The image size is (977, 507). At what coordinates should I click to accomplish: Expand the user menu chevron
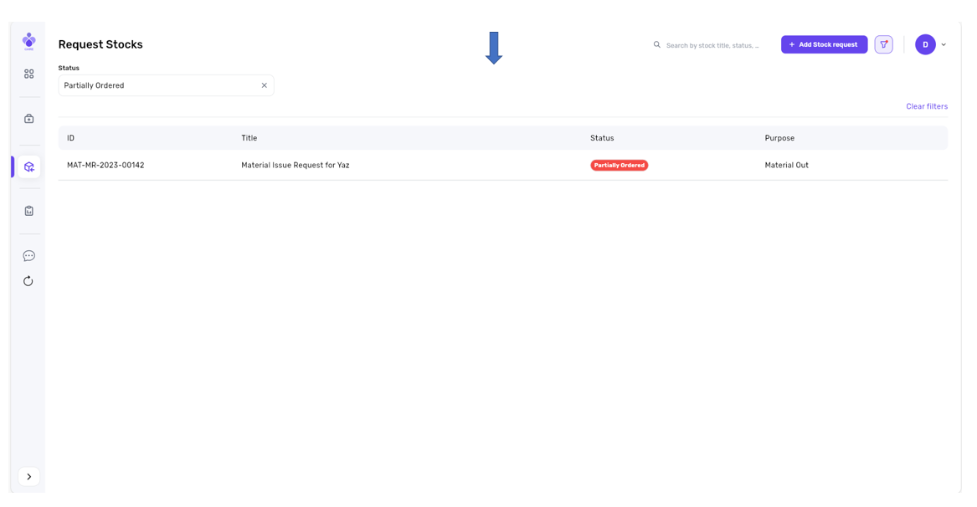pyautogui.click(x=944, y=45)
